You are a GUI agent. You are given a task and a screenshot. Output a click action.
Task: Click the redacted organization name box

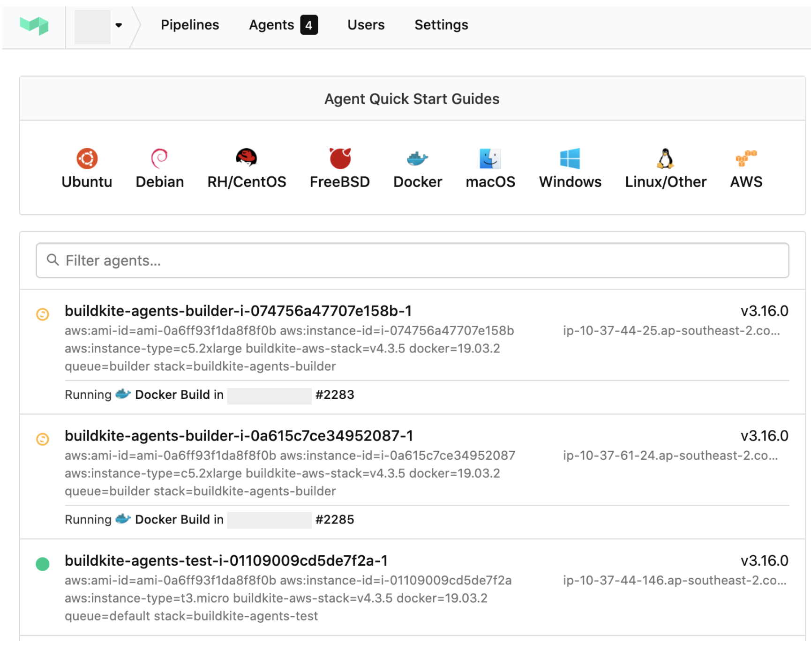(93, 28)
